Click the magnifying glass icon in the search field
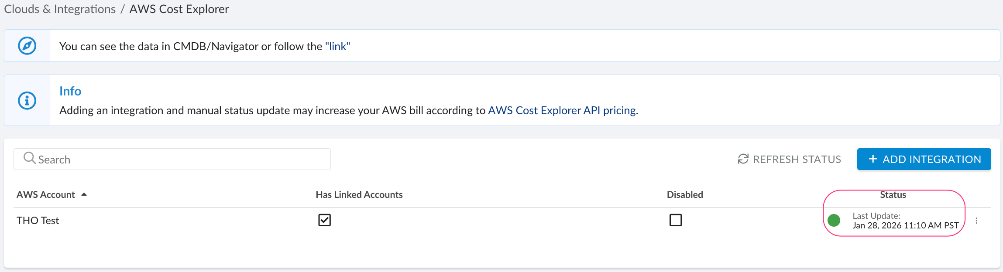The width and height of the screenshot is (1003, 272). [x=29, y=159]
